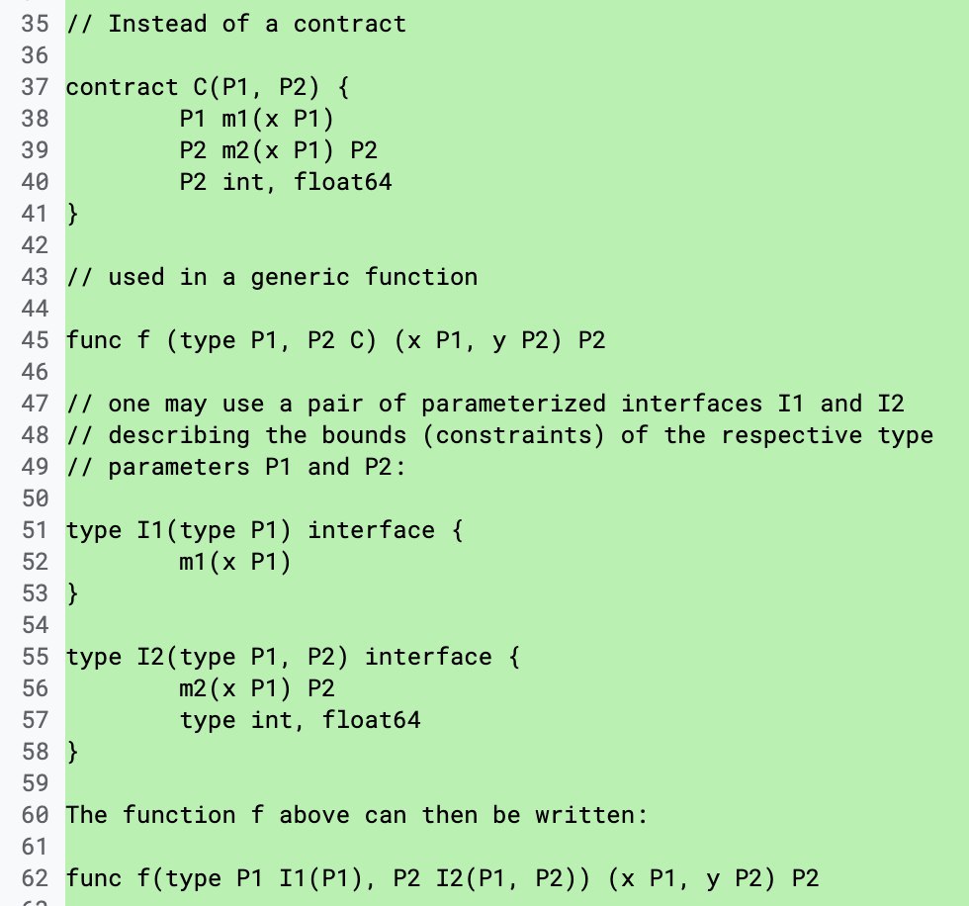Click the "type I1(type P1) interface {" line
The height and width of the screenshot is (906, 969).
tap(264, 530)
